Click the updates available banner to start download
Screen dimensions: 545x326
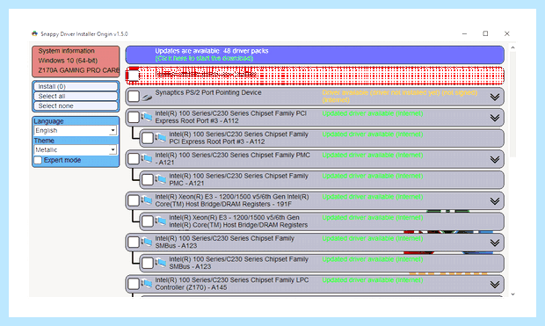315,54
